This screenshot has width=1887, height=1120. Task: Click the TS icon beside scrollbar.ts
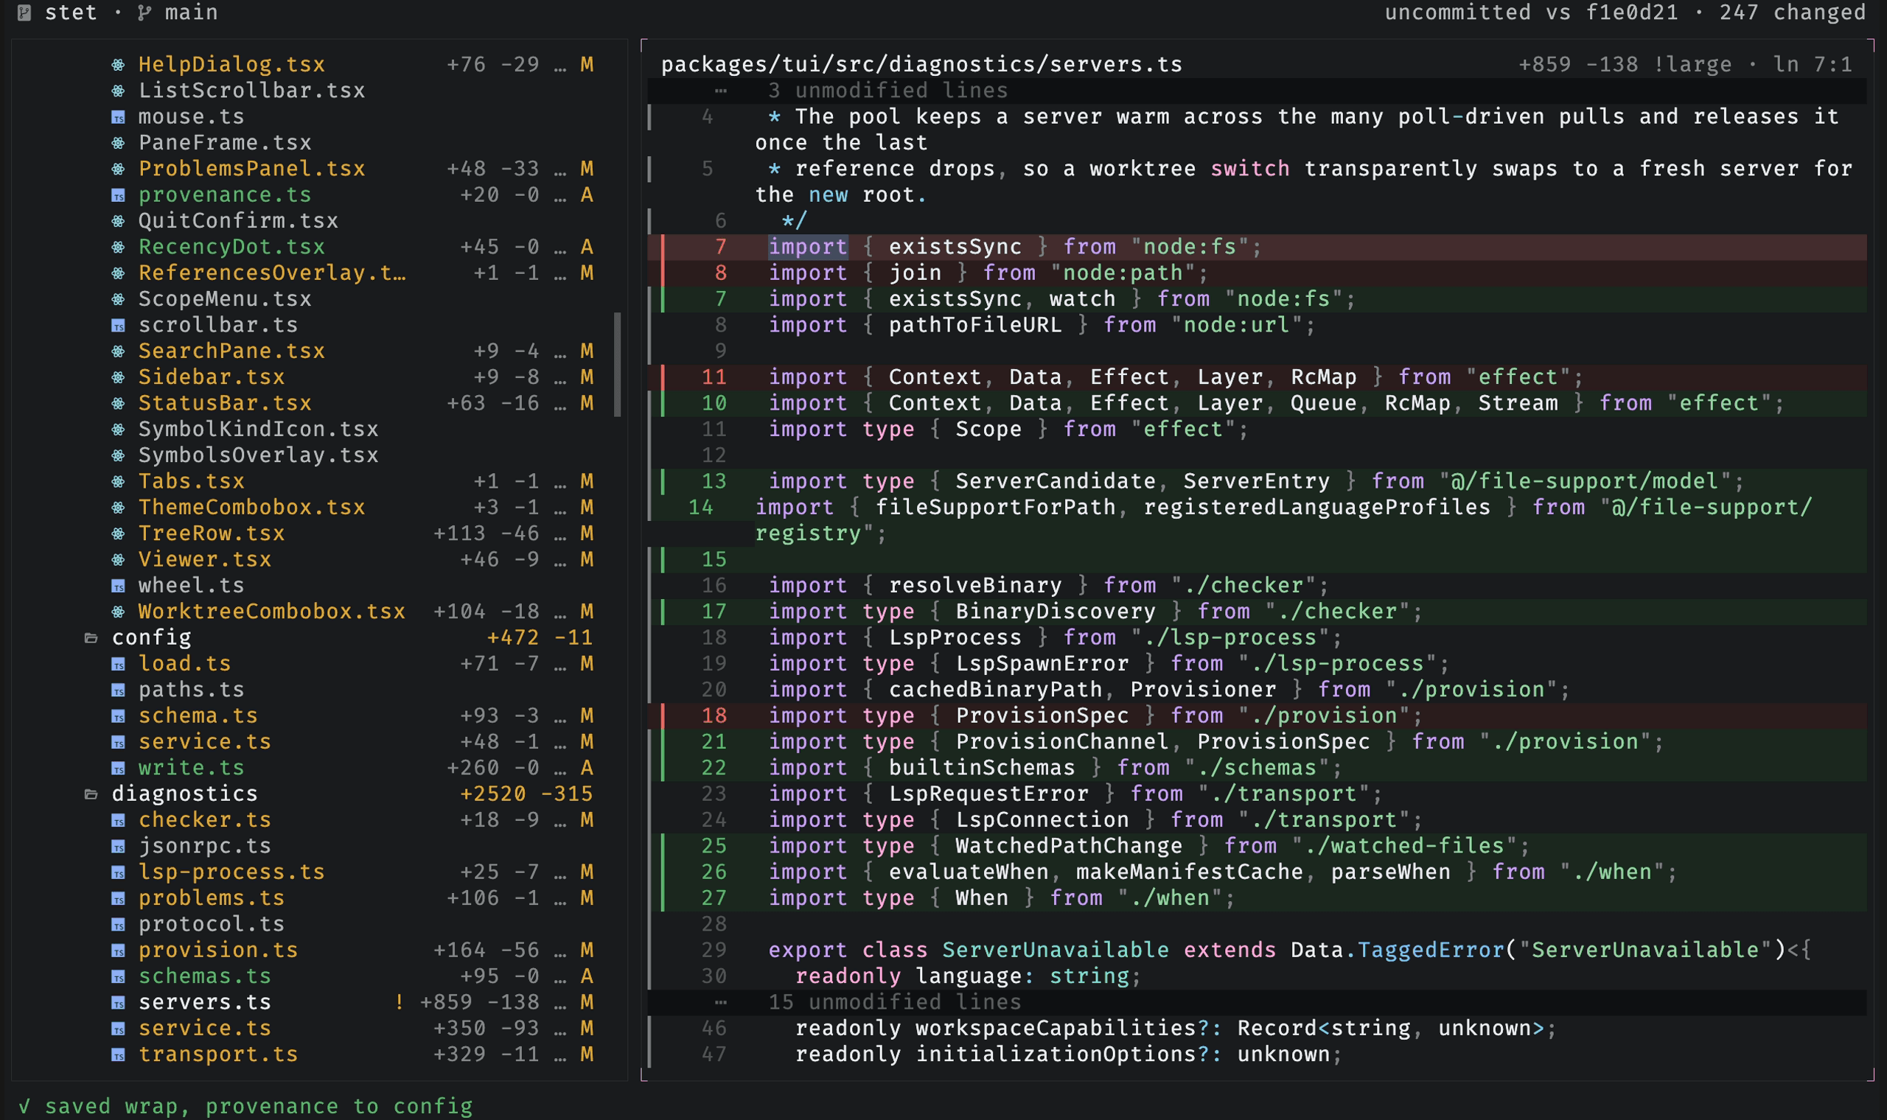[119, 325]
